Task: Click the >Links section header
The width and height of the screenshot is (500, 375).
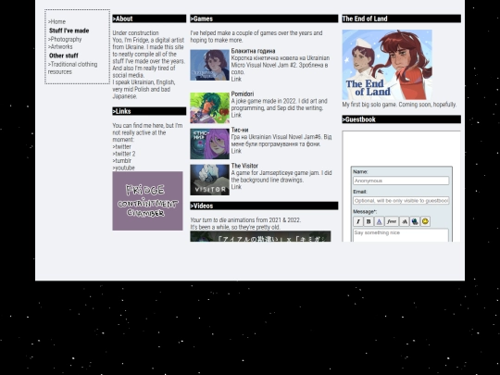Action: pyautogui.click(x=149, y=111)
